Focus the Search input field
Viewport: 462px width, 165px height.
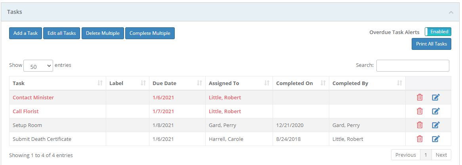tap(412, 65)
